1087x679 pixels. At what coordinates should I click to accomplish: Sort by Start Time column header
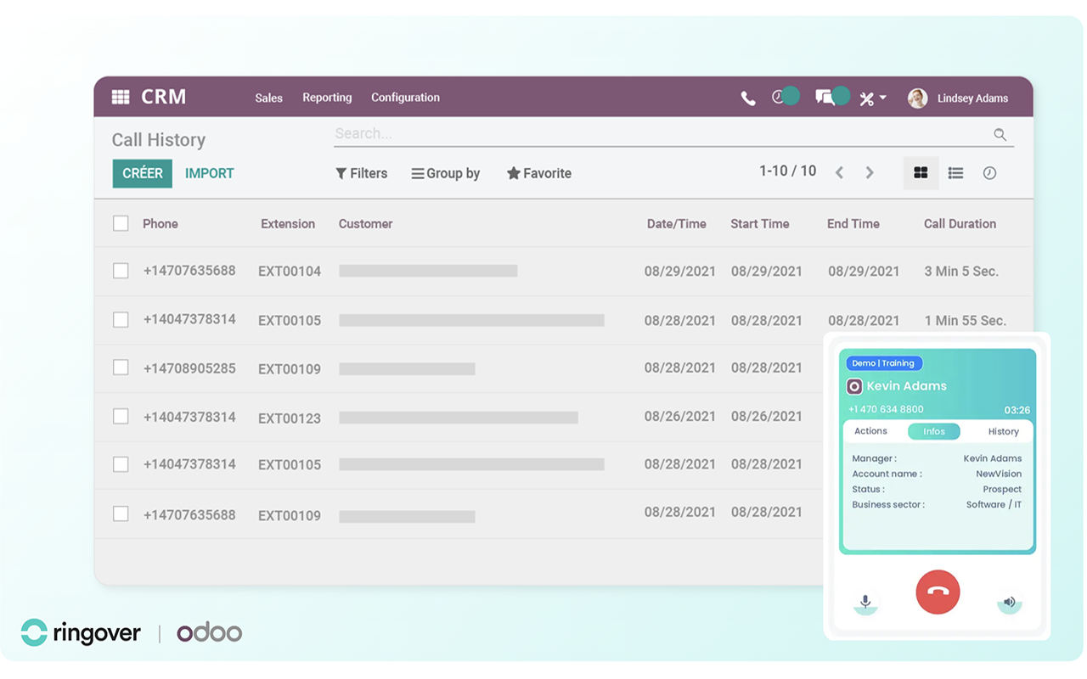(x=760, y=224)
